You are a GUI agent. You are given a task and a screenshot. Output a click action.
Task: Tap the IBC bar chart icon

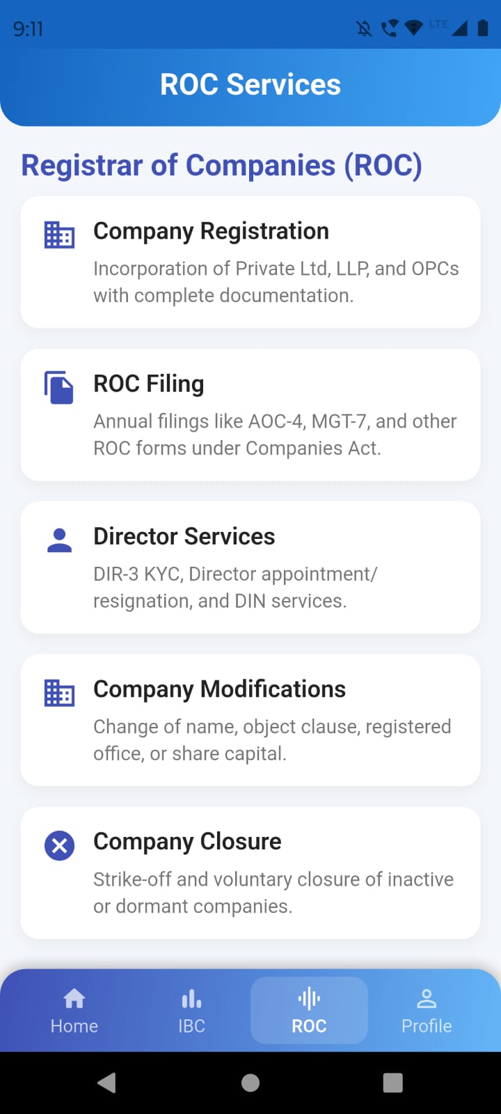click(x=191, y=999)
